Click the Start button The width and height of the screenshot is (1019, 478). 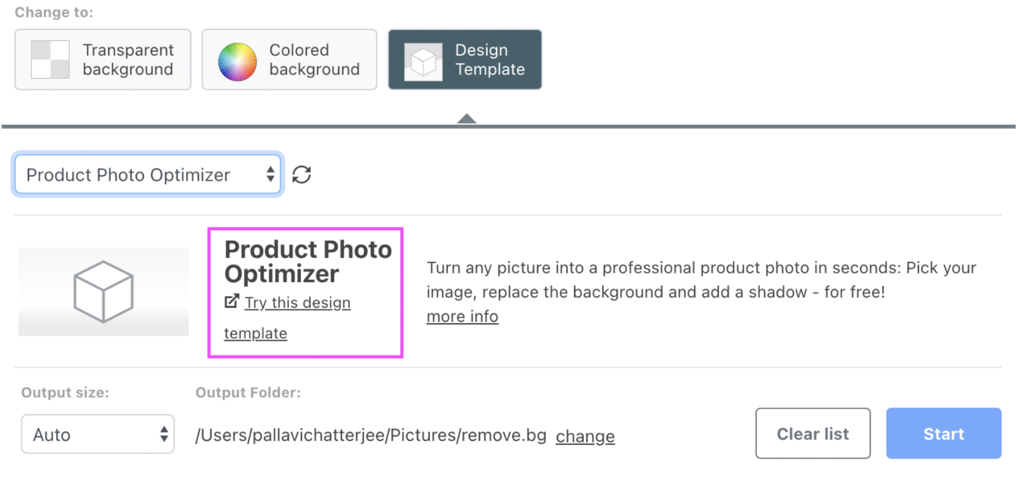tap(944, 433)
